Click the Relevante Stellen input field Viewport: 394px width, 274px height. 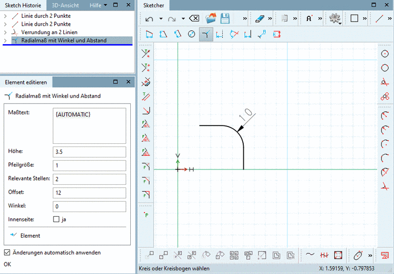click(89, 179)
